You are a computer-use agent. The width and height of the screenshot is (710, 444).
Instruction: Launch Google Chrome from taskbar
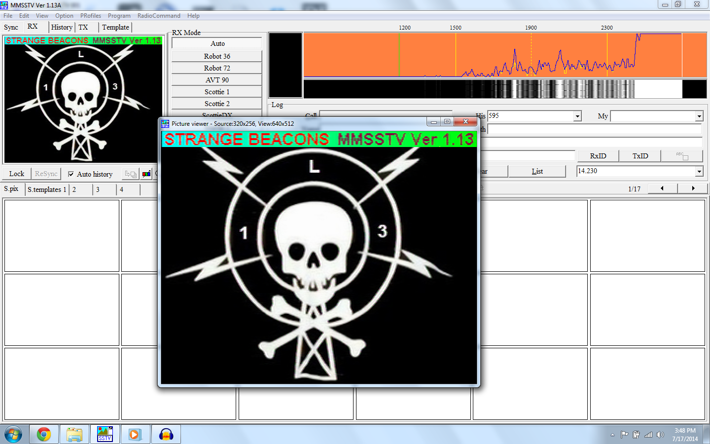click(44, 435)
